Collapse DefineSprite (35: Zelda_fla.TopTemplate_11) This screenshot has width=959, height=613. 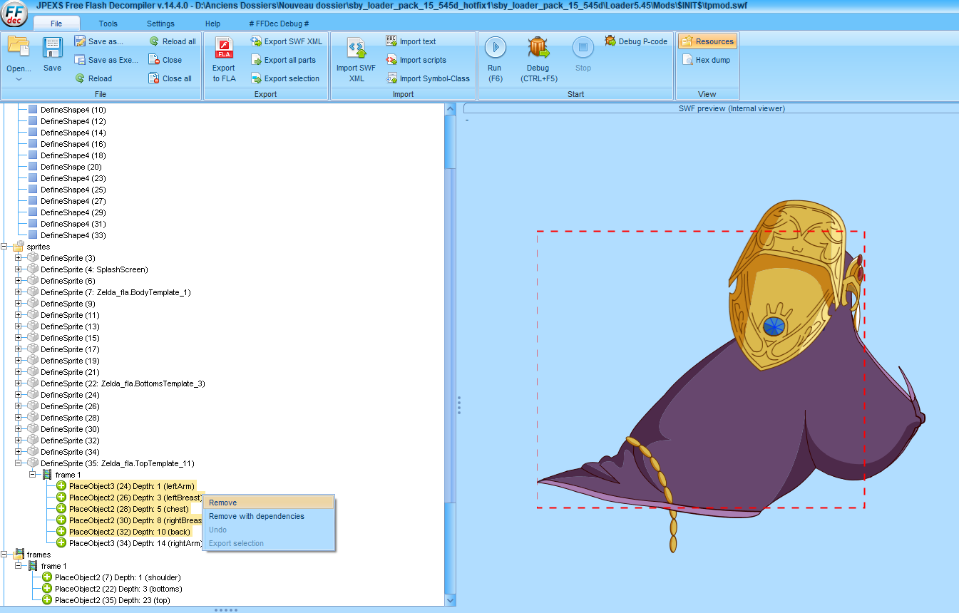(x=19, y=463)
